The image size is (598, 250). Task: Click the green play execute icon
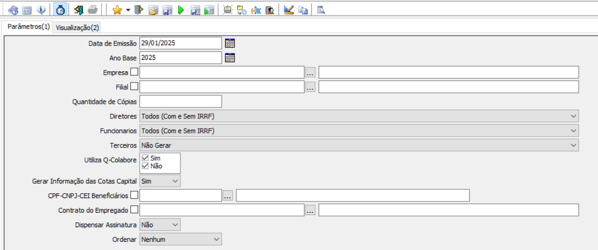click(x=181, y=10)
